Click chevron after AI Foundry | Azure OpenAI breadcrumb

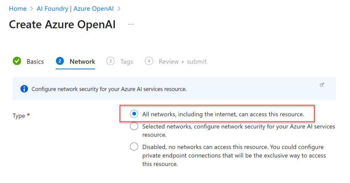[x=119, y=9]
